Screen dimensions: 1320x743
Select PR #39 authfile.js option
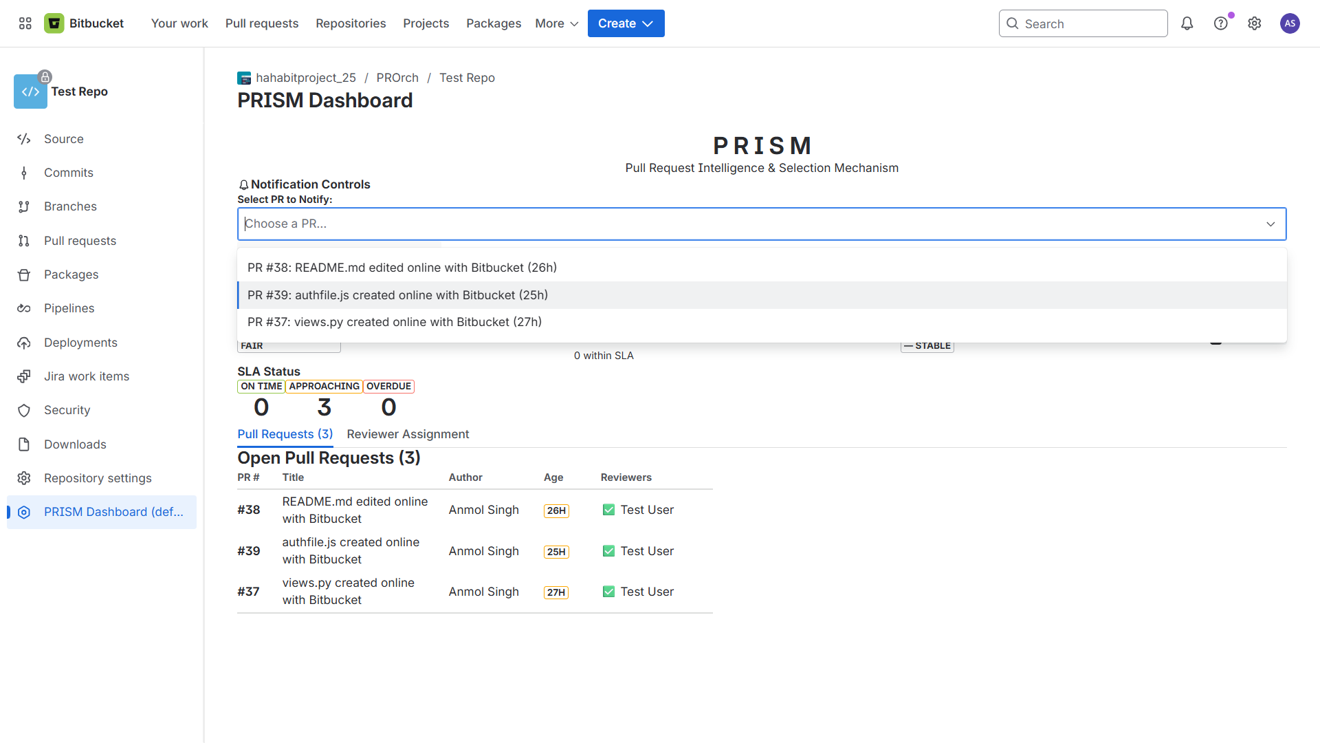coord(397,295)
